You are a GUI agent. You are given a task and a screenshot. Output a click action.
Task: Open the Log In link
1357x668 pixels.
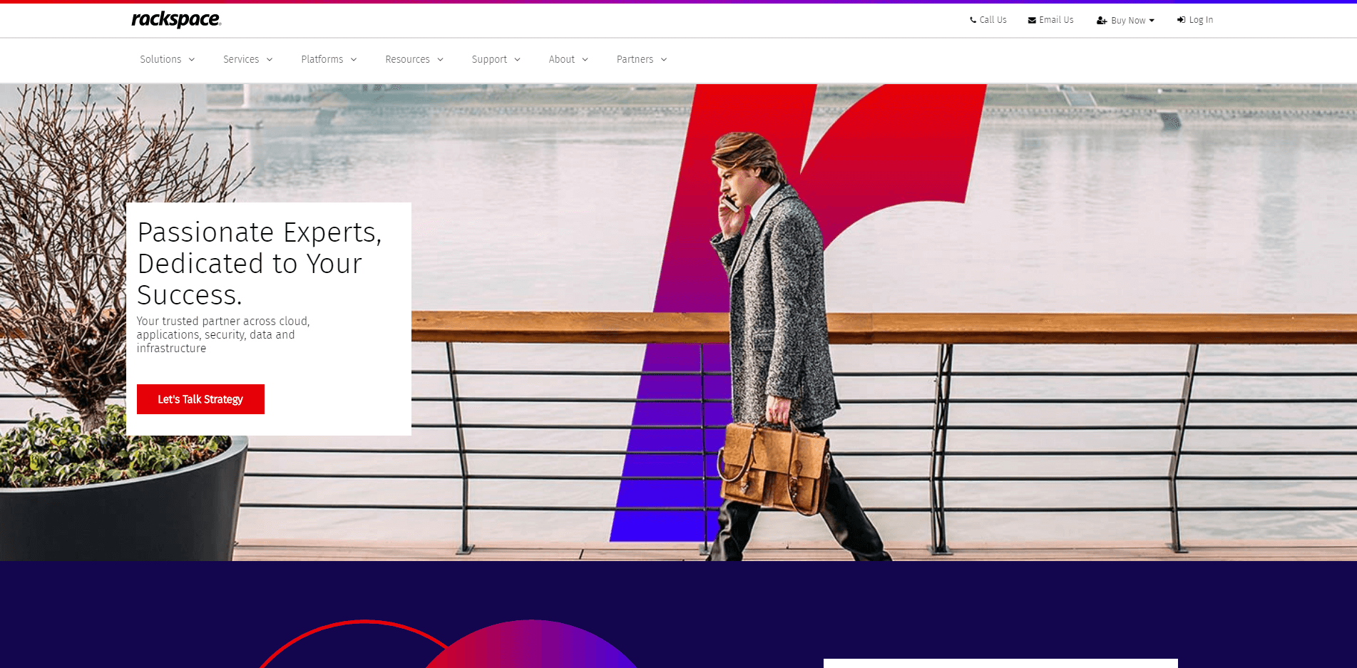(x=1201, y=20)
